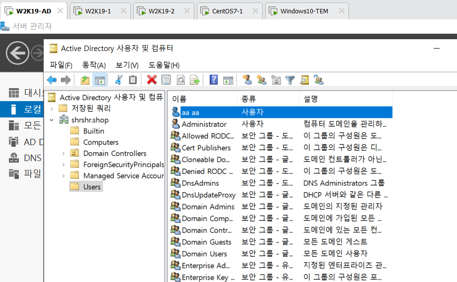Toggle the console tree show/hide icon

click(100, 80)
